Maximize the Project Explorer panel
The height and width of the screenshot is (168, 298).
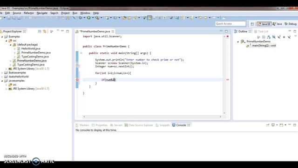[x=68, y=31]
